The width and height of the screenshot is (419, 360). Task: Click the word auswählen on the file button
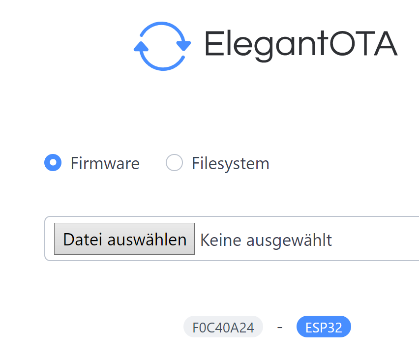click(147, 239)
